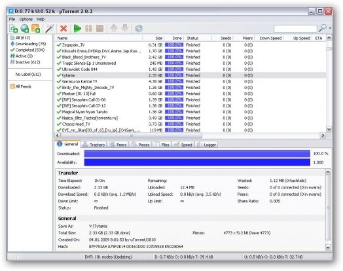Sort by the Done column header

coord(174,38)
